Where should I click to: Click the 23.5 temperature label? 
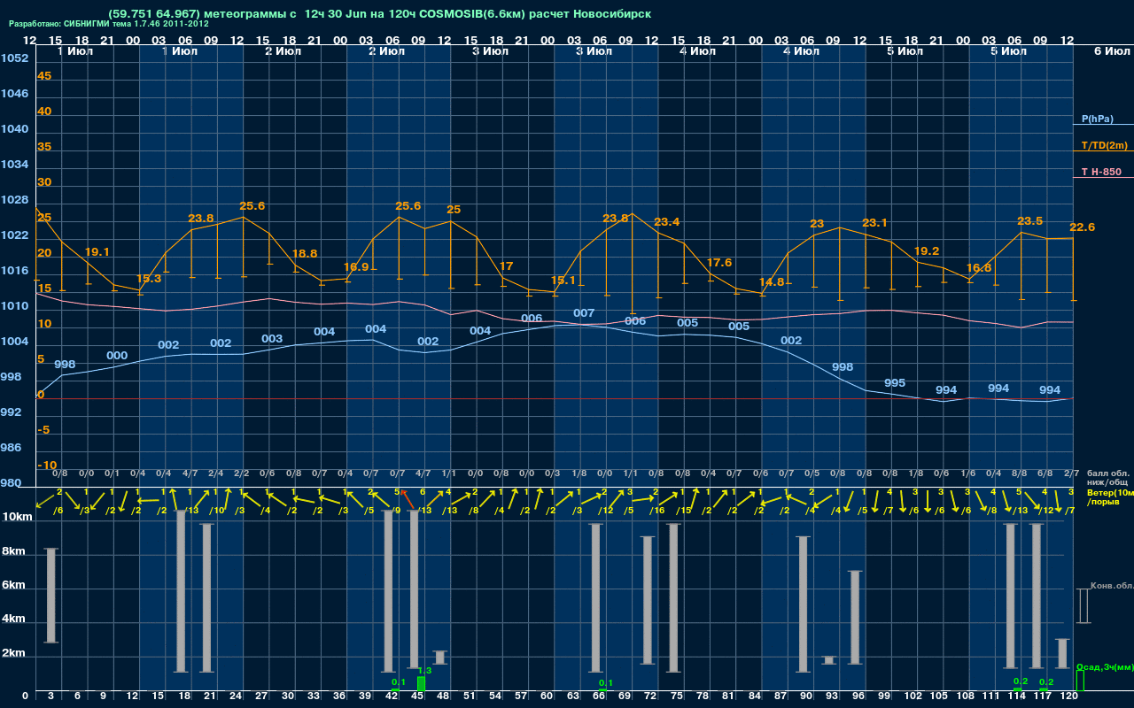(1030, 221)
